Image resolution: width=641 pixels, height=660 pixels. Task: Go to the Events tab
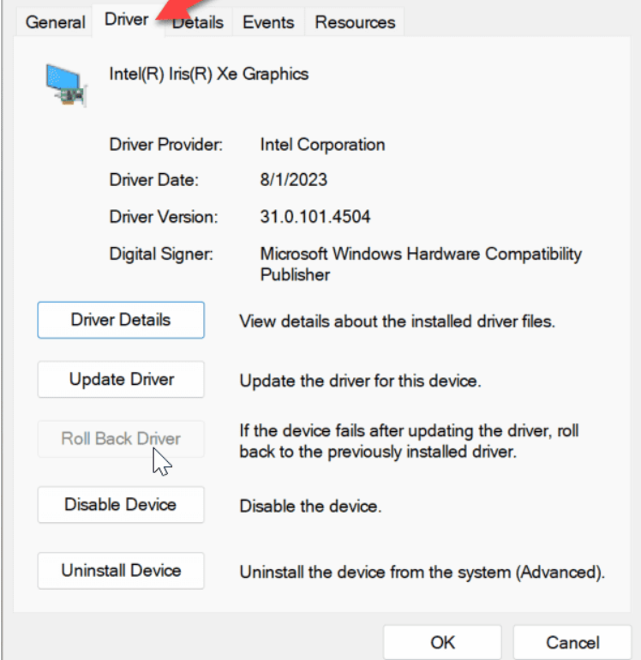tap(268, 22)
